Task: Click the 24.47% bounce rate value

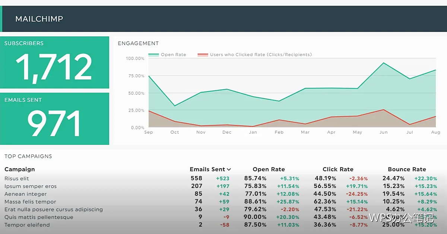Action: click(393, 179)
